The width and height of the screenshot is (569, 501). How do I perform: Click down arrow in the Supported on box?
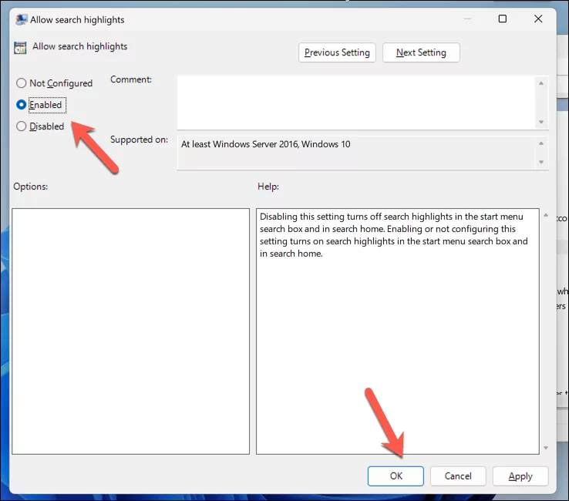pos(541,162)
